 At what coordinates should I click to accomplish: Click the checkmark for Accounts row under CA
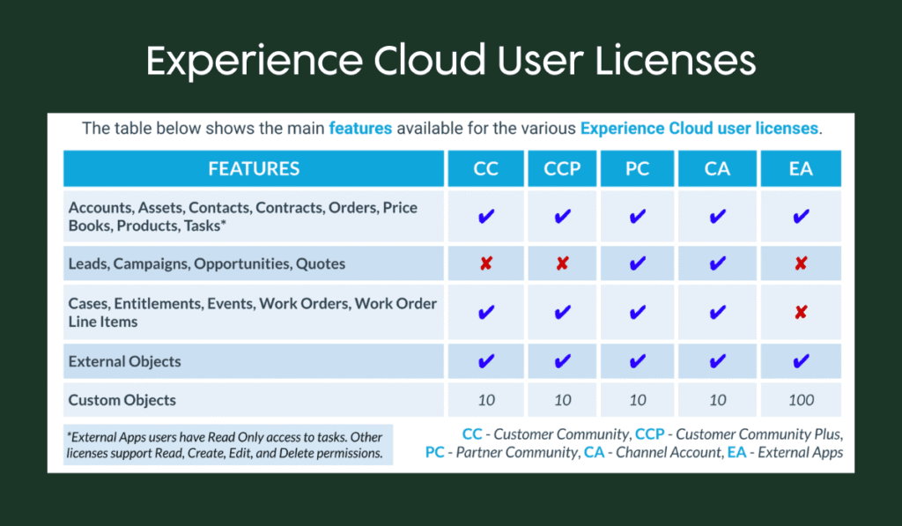coord(717,217)
